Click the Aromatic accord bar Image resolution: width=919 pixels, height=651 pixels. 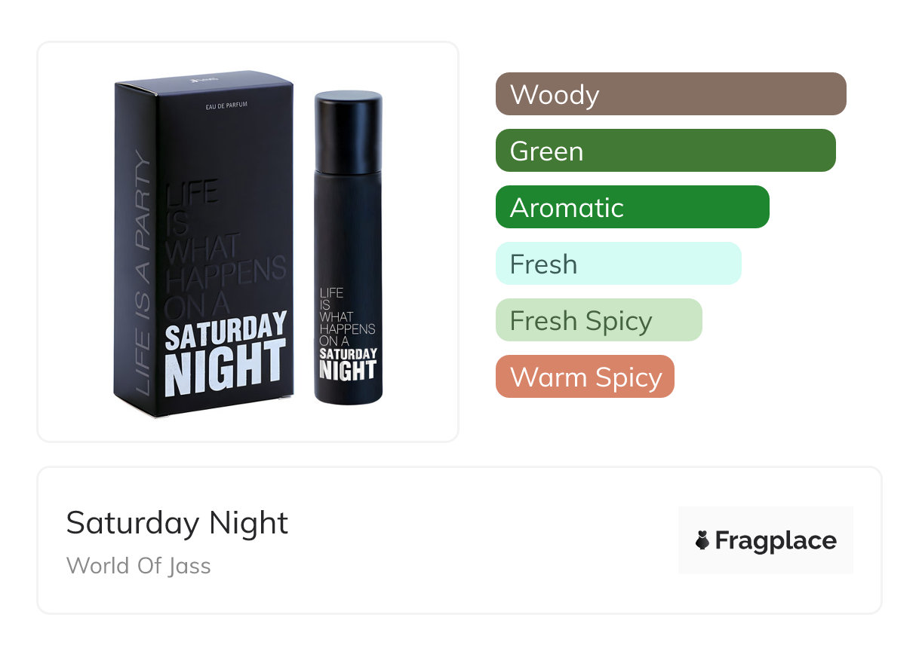[x=632, y=207]
